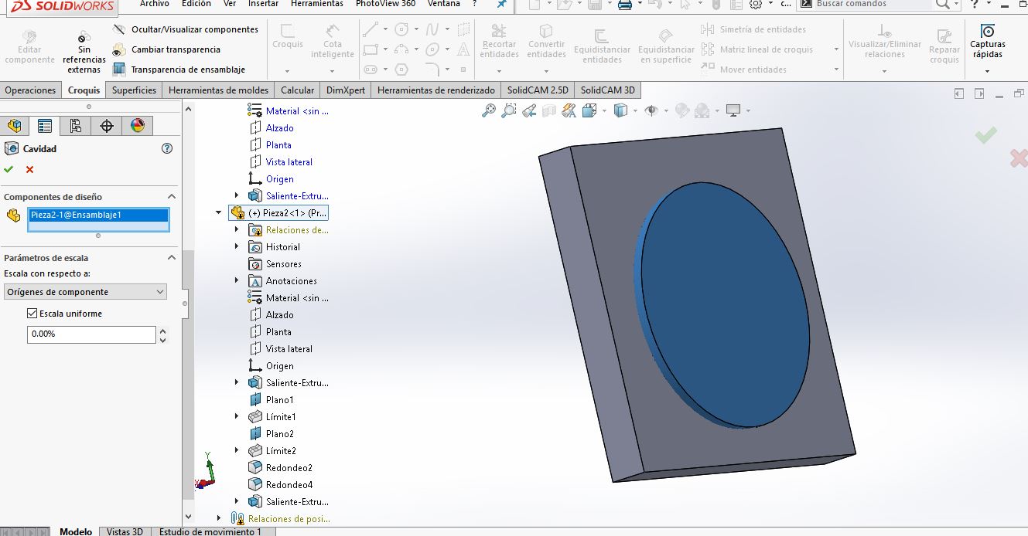The image size is (1028, 536).
Task: Toggle the Escala uniforme checkbox
Action: point(32,314)
